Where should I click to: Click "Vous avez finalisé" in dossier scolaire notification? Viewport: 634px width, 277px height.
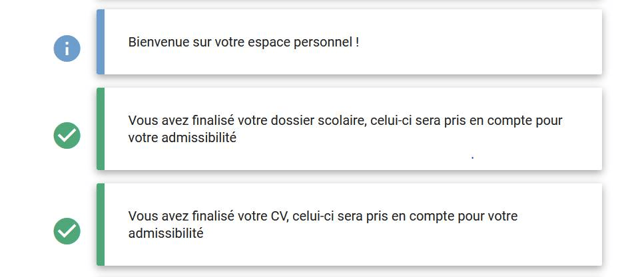pos(181,120)
